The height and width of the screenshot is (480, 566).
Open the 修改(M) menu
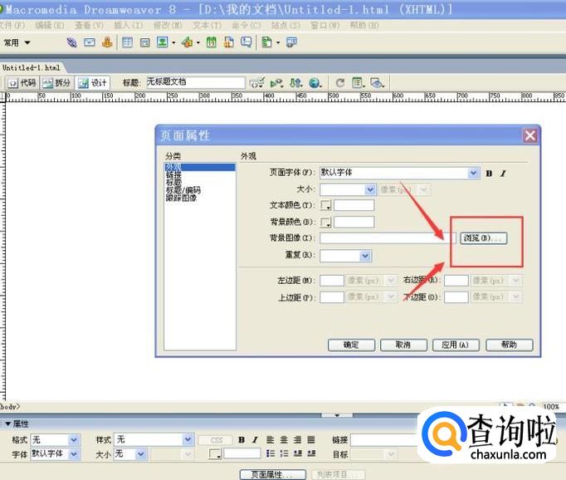[168, 25]
